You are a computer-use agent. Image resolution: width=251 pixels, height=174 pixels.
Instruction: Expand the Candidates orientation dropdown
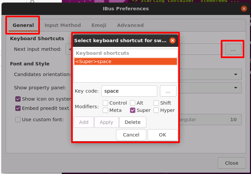[x=210, y=74]
